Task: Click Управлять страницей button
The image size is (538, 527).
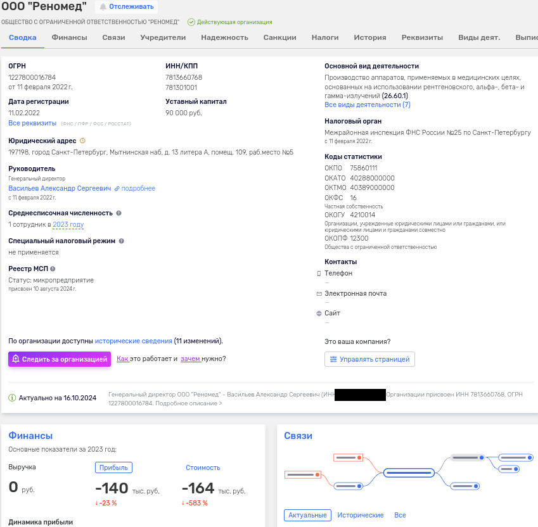Action: pos(369,359)
